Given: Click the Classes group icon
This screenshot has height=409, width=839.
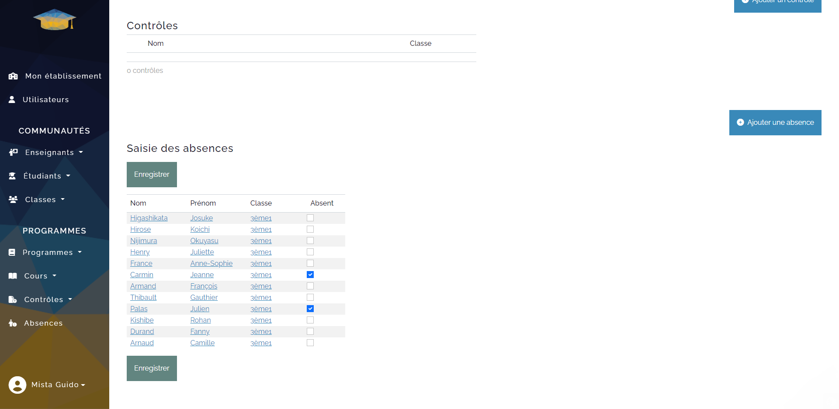Looking at the screenshot, I should (x=13, y=199).
